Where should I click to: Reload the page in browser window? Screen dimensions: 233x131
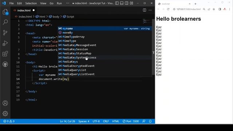(x=168, y=9)
